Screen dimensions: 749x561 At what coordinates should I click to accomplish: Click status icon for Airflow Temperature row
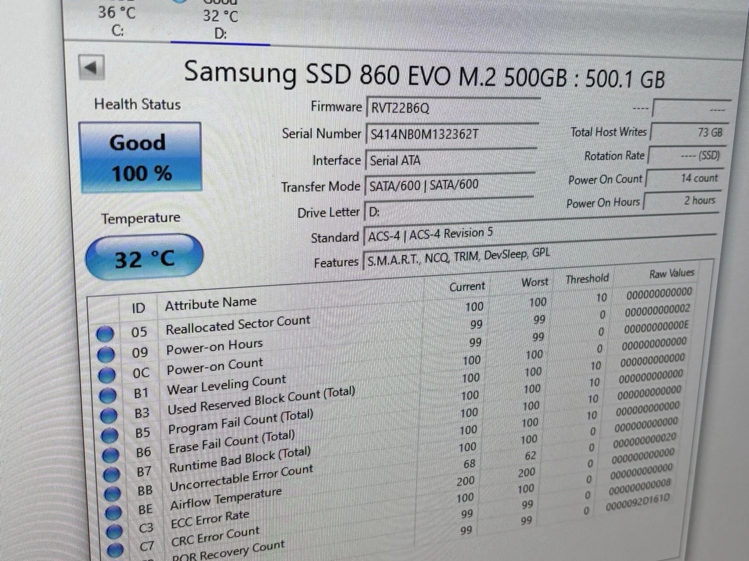click(113, 513)
